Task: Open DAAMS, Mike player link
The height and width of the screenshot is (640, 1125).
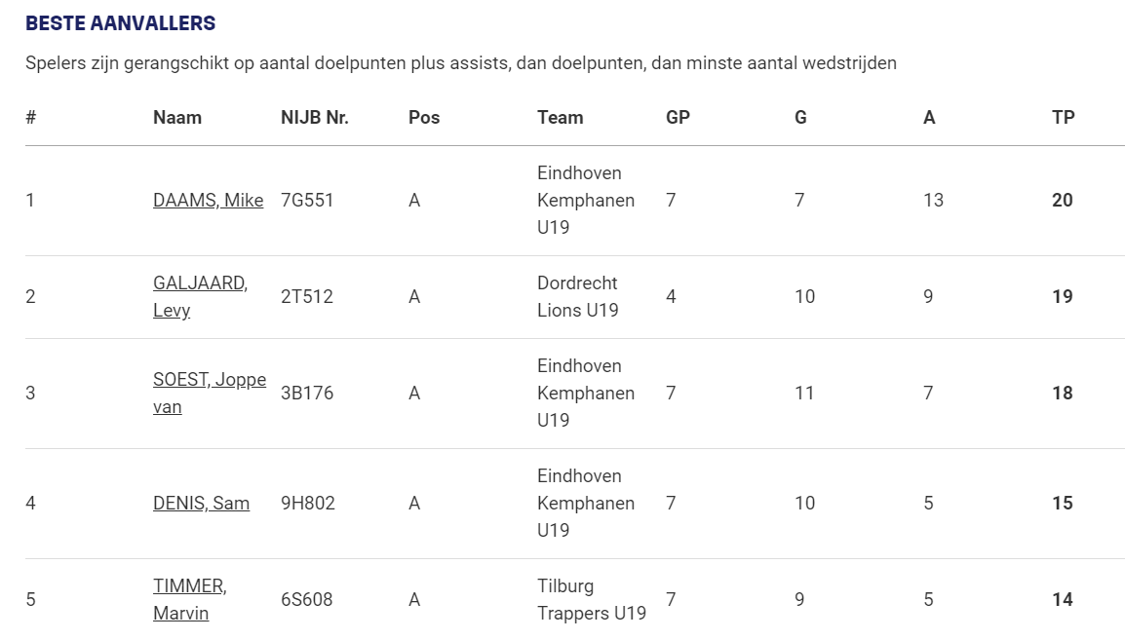Action: [x=208, y=201]
